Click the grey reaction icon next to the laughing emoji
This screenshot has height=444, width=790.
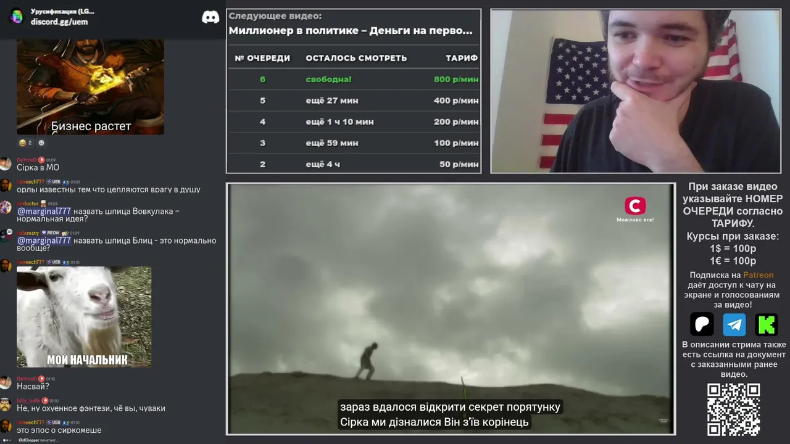tap(41, 142)
